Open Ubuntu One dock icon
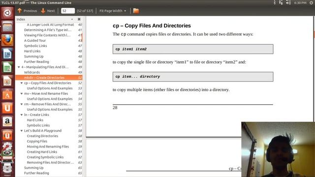This screenshot has height=177, width=315. 7,108
